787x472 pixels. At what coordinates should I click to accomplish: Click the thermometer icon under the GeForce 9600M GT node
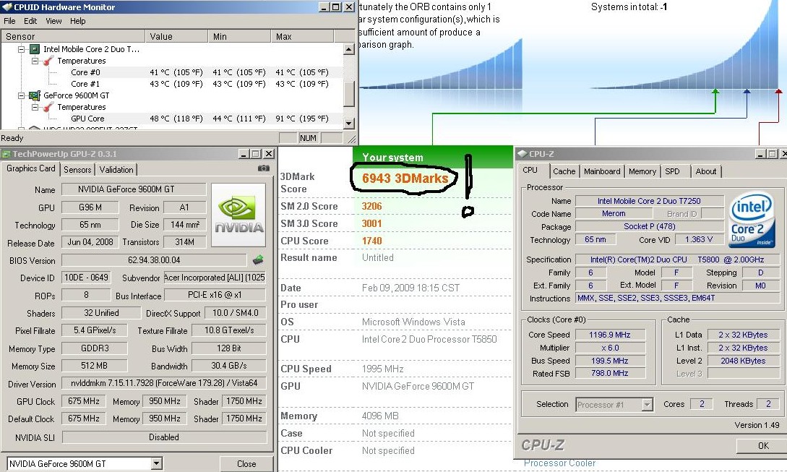(x=48, y=107)
